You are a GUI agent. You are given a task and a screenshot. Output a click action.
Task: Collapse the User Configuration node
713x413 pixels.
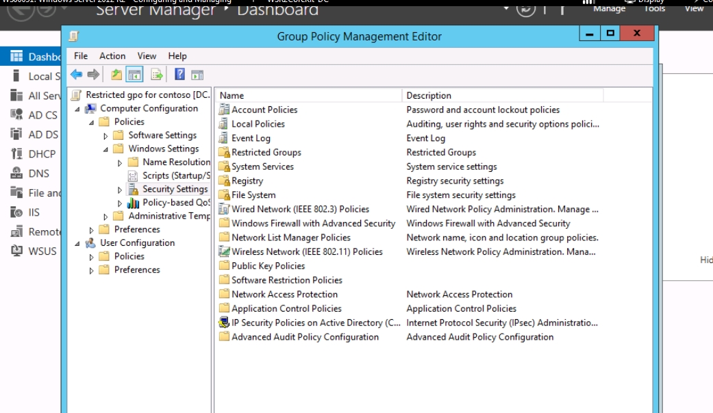pyautogui.click(x=77, y=243)
